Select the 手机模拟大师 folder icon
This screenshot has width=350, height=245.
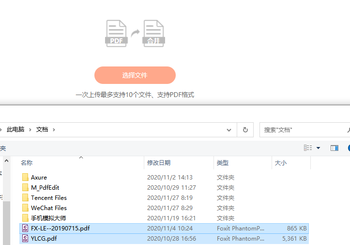[x=25, y=218]
